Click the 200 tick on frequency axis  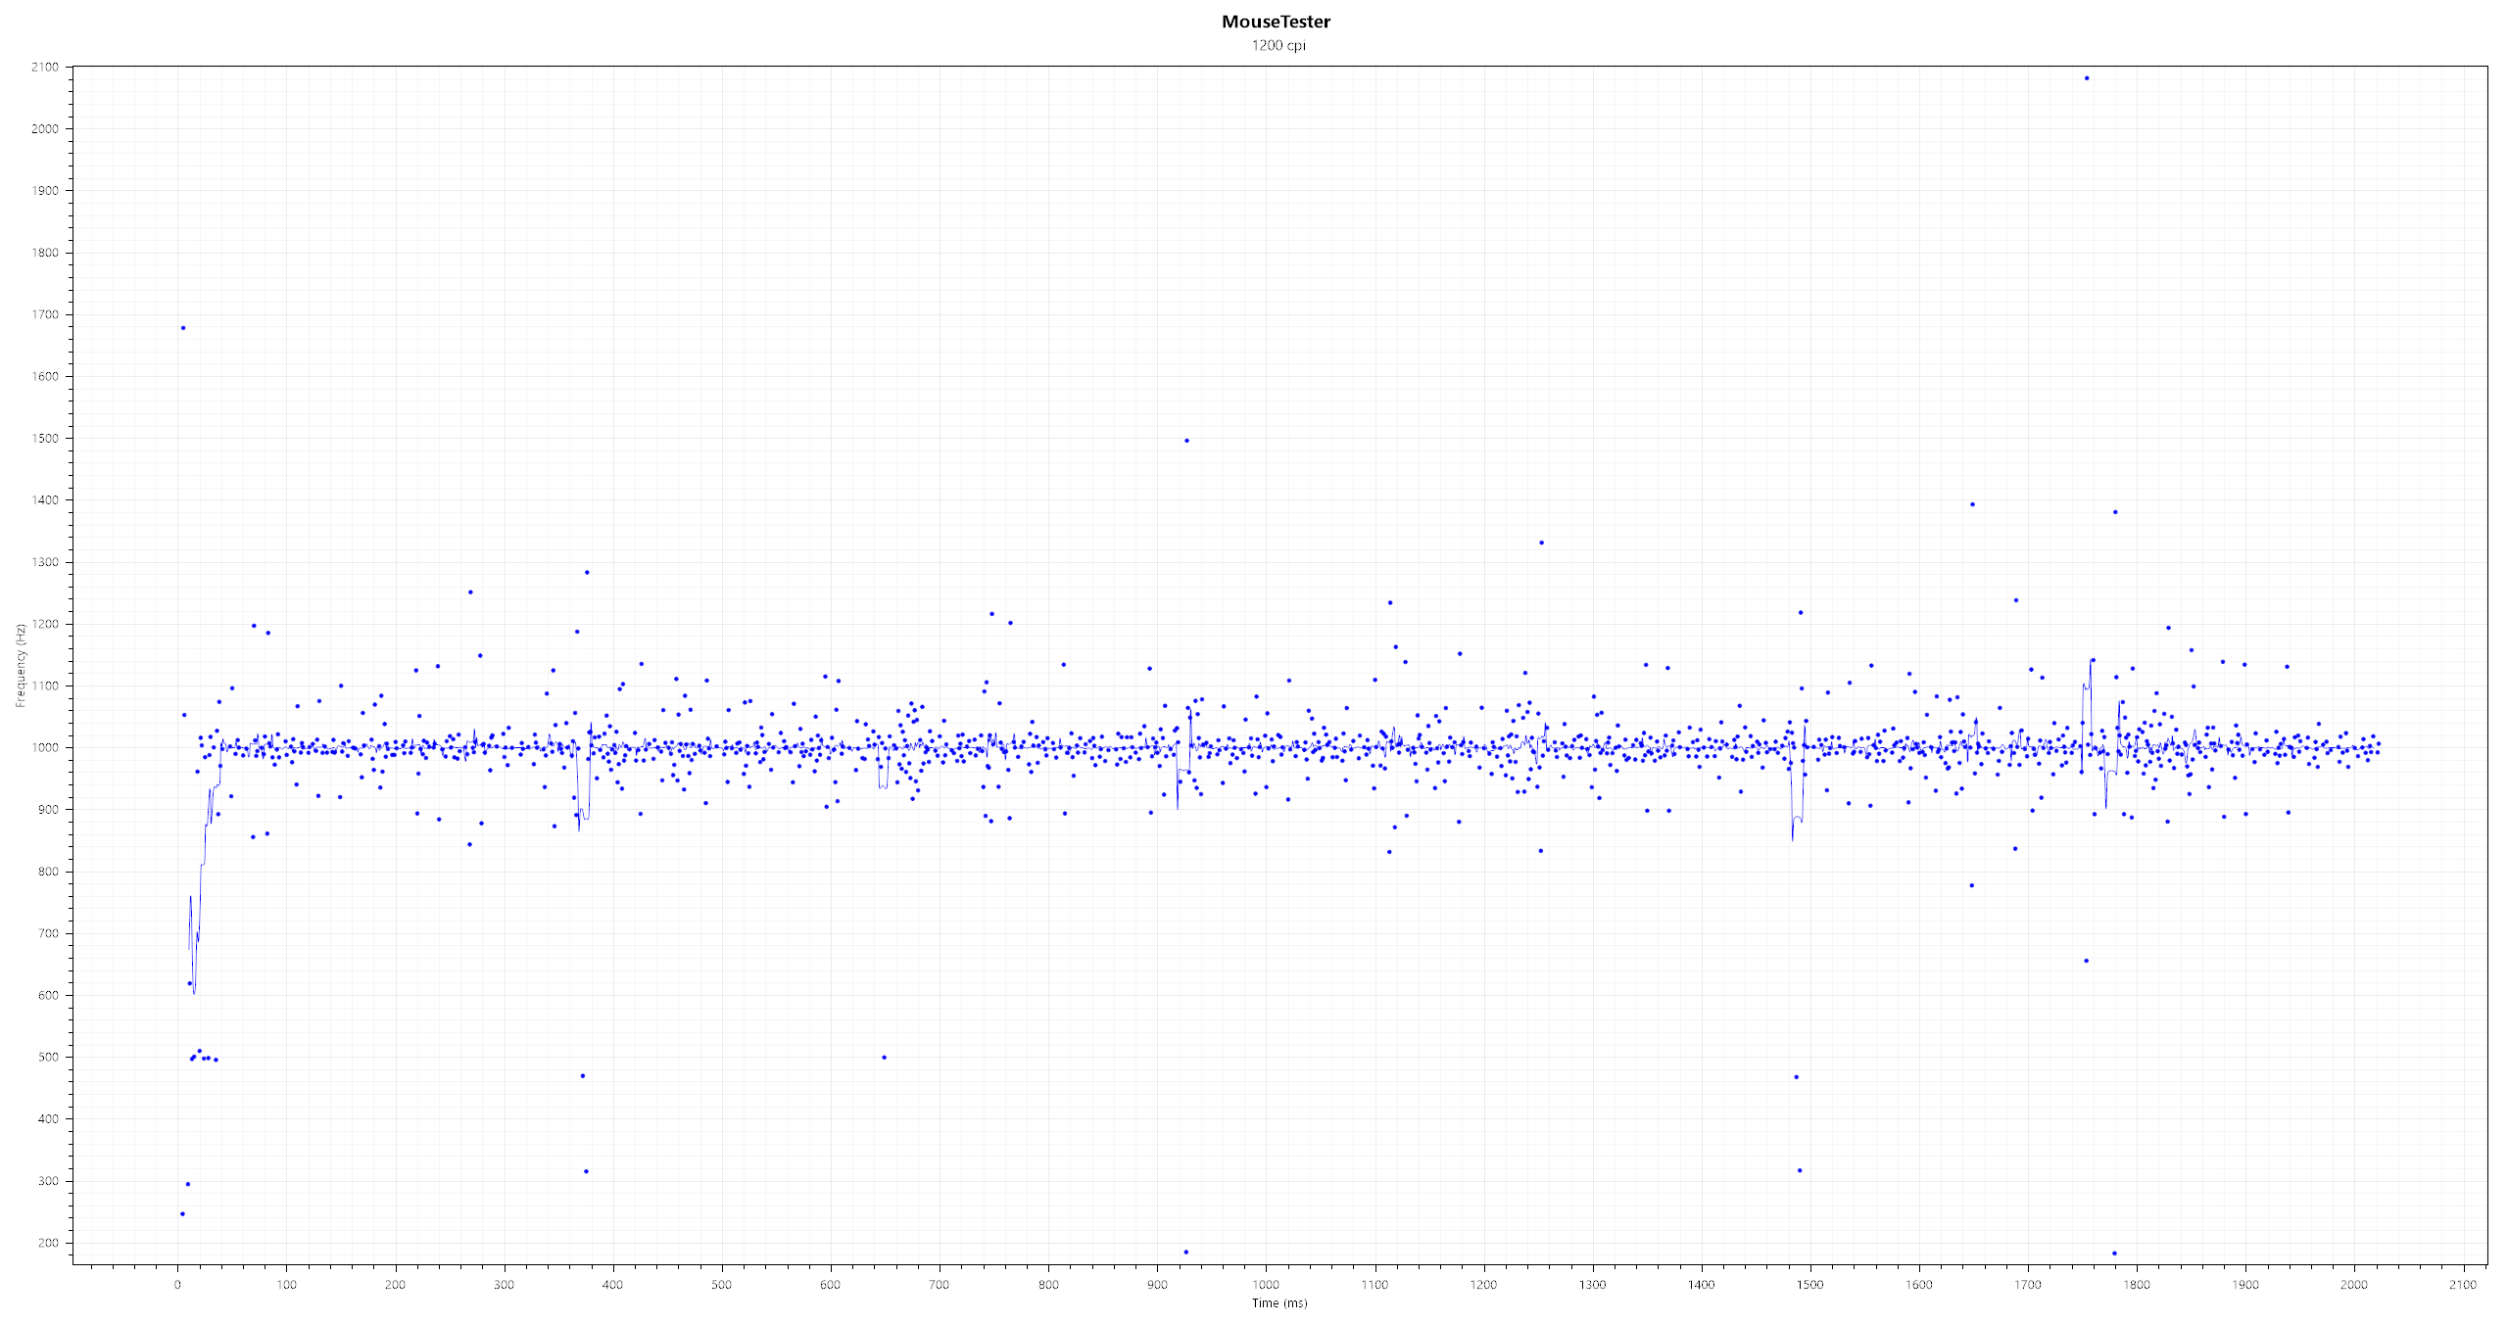48,1243
